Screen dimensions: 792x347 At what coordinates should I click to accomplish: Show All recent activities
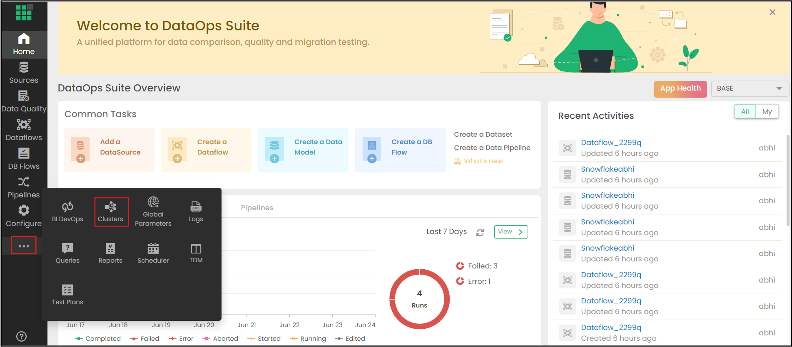(745, 111)
